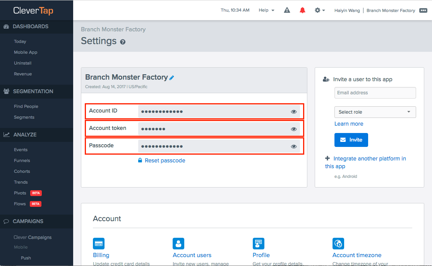Click the warning triangle alert icon
Screen dimensions: 432x266
click(287, 10)
